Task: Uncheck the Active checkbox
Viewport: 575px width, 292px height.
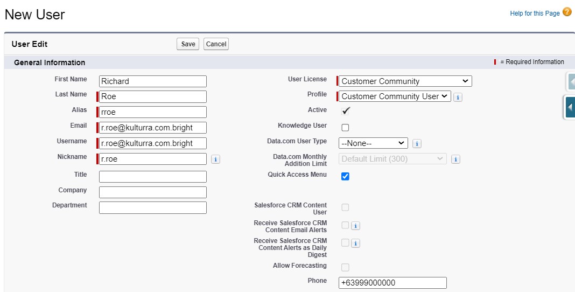Action: [x=345, y=112]
